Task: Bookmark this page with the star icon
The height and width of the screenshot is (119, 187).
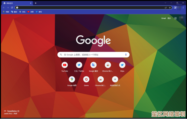Action: (x=170, y=8)
